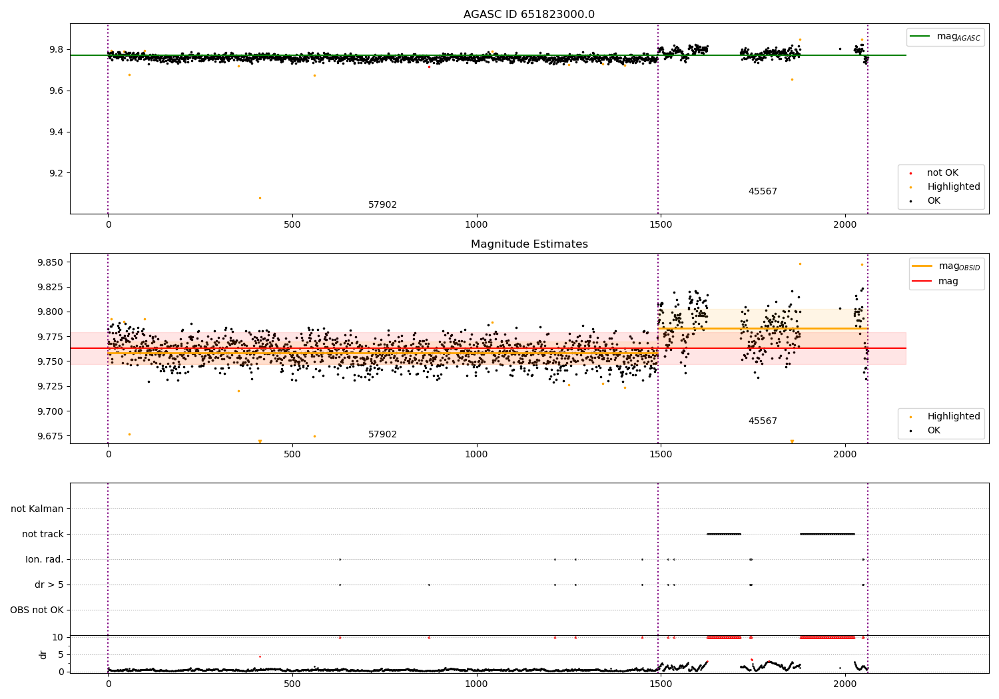999x699 pixels.
Task: Click the 'not track' row label
Action: 43,535
